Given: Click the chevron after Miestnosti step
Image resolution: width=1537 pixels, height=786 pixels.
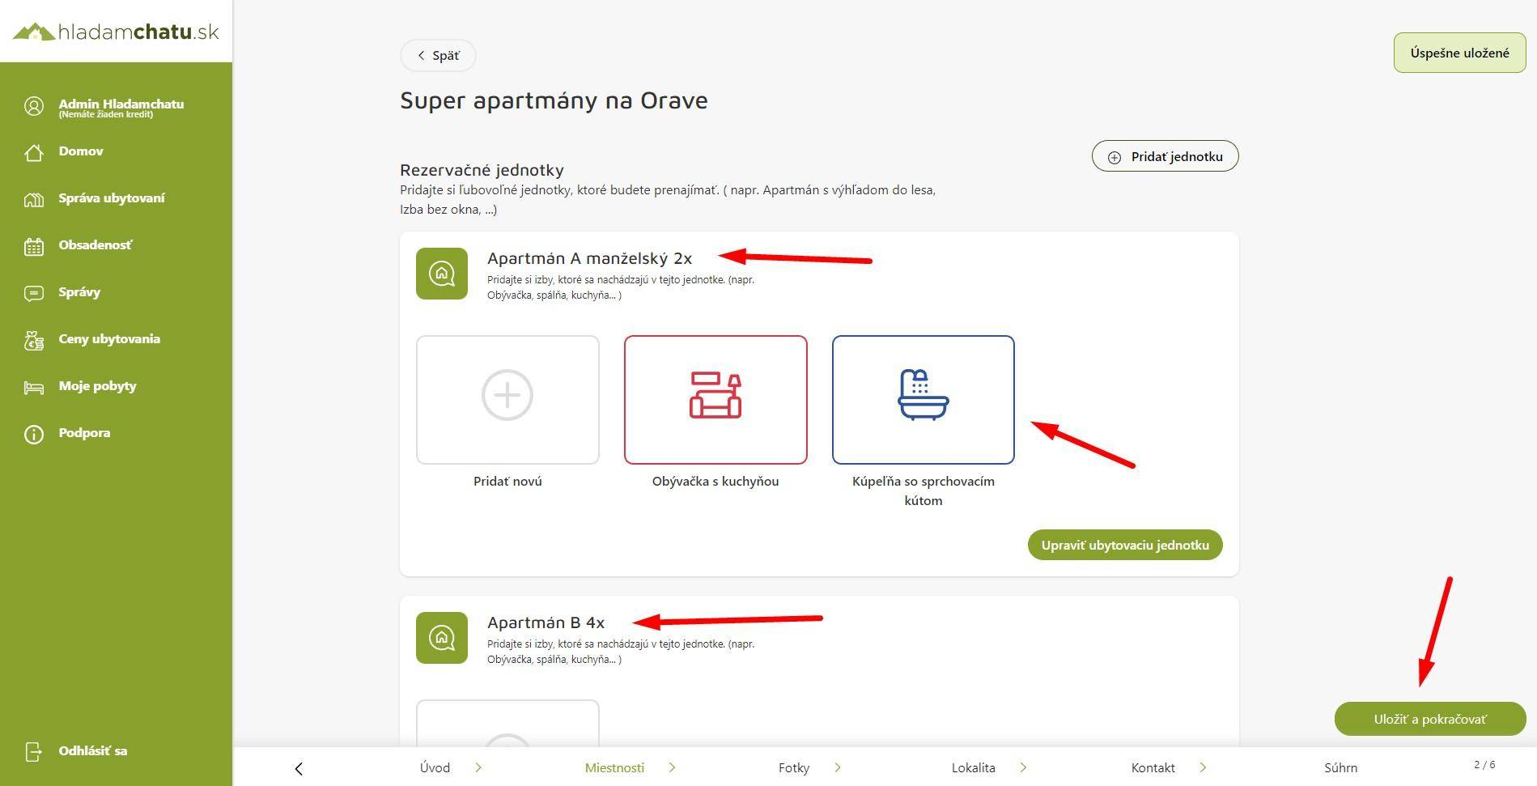Looking at the screenshot, I should [672, 767].
